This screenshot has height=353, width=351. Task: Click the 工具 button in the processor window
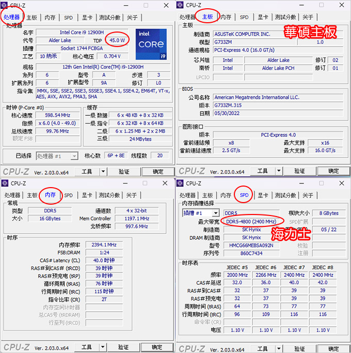tap(87, 172)
